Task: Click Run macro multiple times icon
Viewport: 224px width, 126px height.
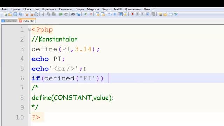Action: (148, 14)
